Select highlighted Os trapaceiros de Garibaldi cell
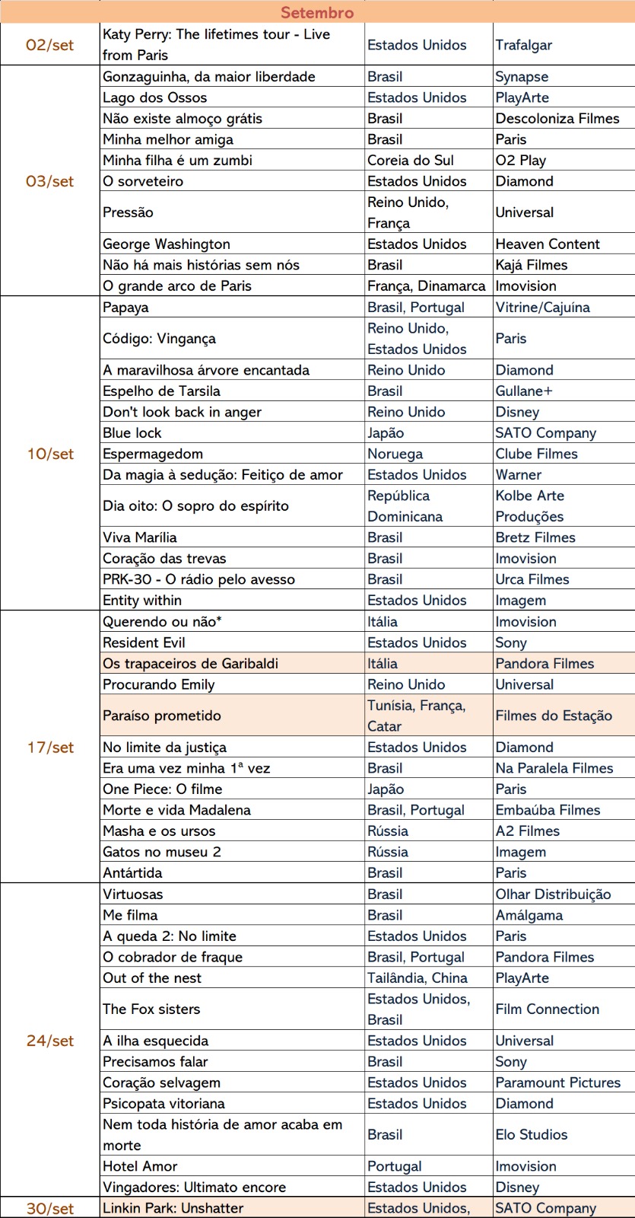This screenshot has height=1218, width=635. [232, 664]
